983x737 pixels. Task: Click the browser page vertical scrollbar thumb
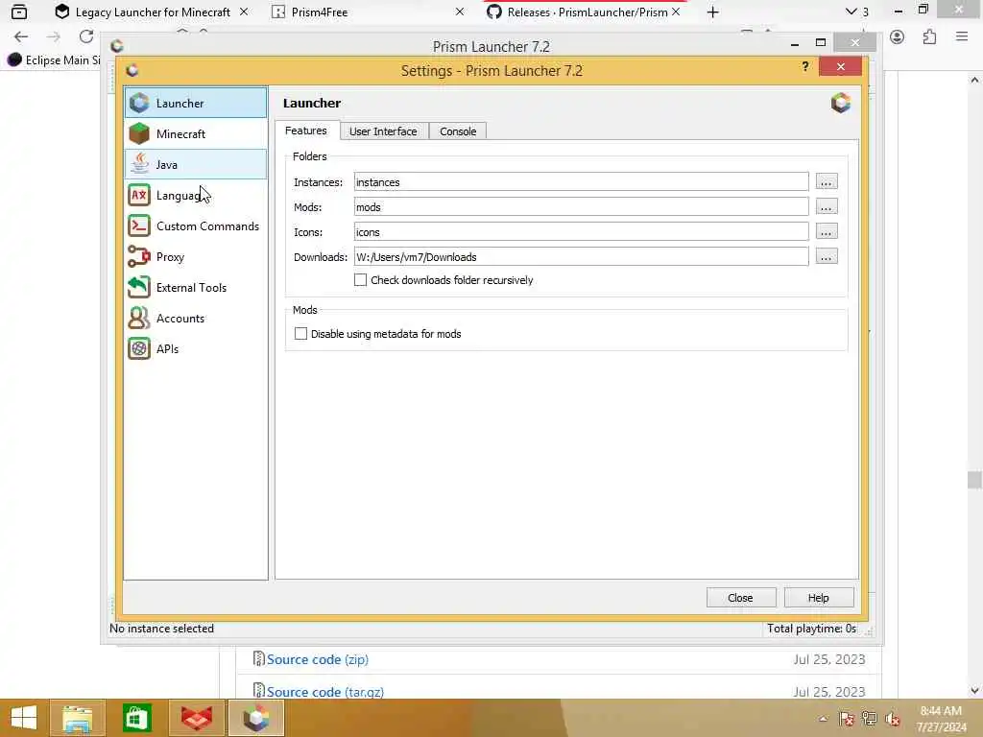(974, 480)
